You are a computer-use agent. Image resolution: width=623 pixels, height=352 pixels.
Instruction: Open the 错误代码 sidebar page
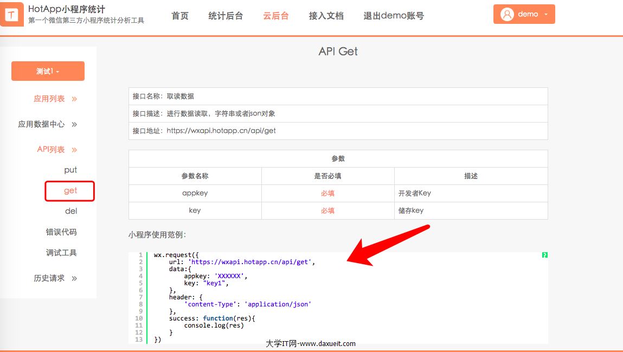coord(61,232)
